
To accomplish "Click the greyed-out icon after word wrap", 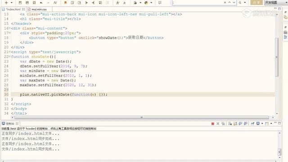I will [107, 3].
